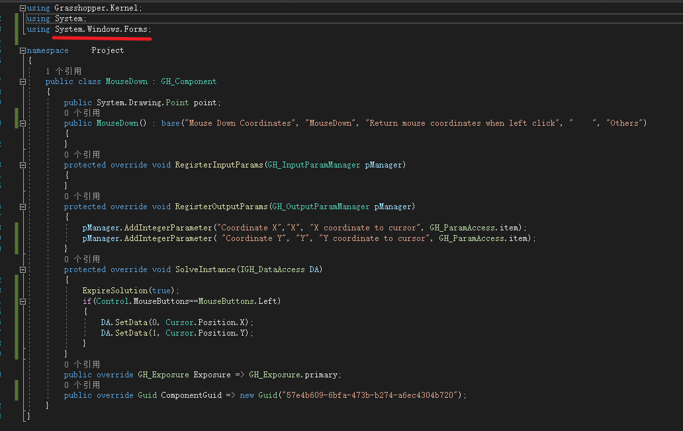The width and height of the screenshot is (683, 431).
Task: Click the "Mouse Down Coordinates" string
Action: point(240,123)
